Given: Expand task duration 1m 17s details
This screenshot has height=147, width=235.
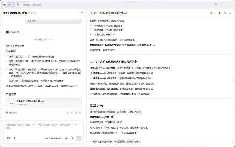Looking at the screenshot, I should pyautogui.click(x=43, y=39).
